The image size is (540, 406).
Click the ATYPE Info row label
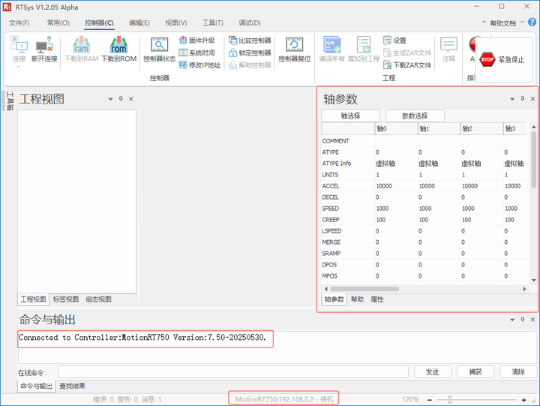click(337, 164)
